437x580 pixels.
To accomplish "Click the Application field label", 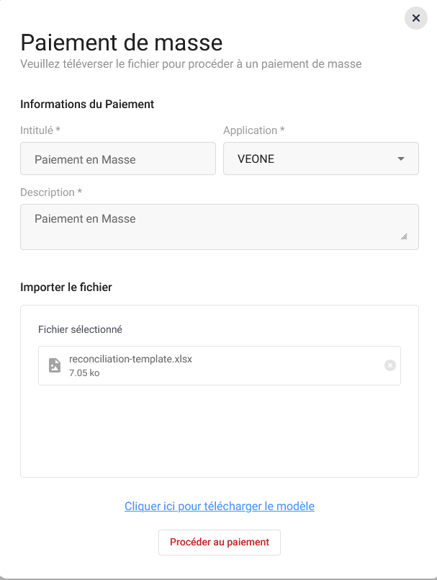I will click(x=253, y=130).
